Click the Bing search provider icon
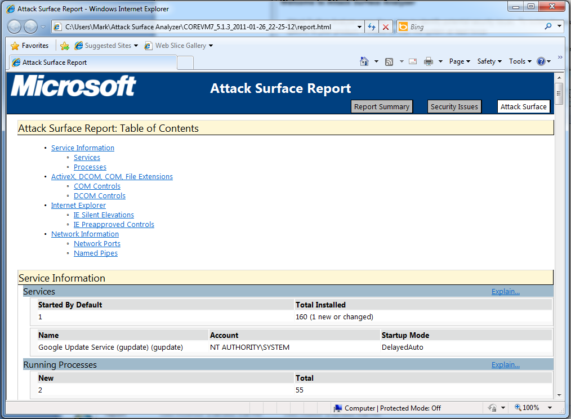The image size is (571, 419). click(403, 27)
